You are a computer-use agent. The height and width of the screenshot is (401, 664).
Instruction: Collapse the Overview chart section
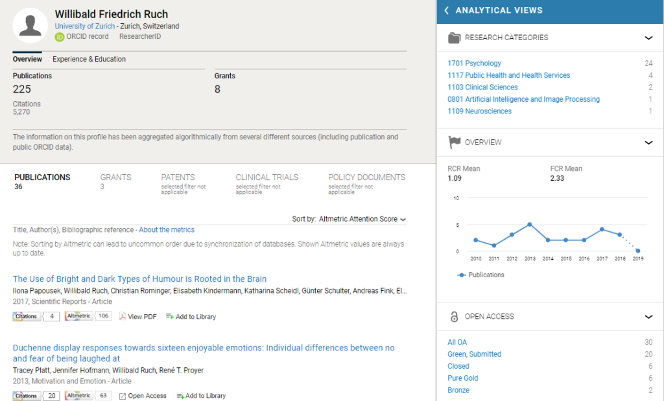(x=648, y=143)
